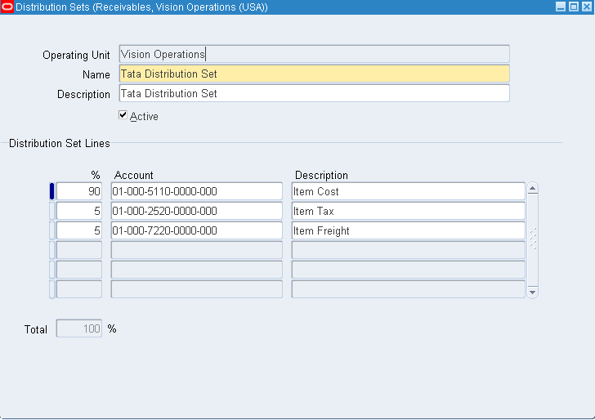Minimize the Distribution Sets window

click(x=561, y=7)
